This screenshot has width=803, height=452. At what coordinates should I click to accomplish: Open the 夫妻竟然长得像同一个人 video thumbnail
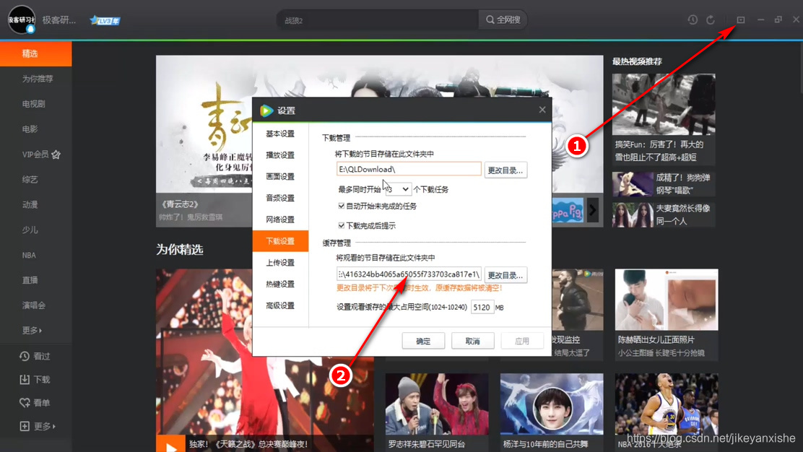click(633, 215)
